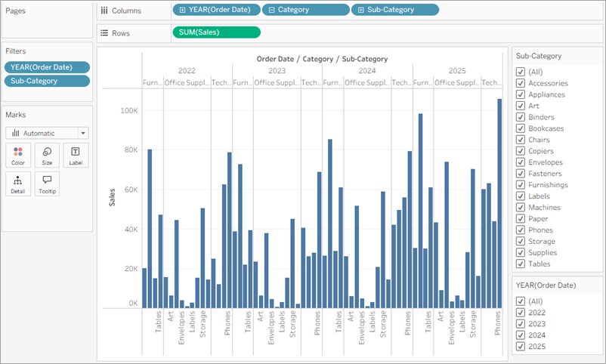Uncheck the Accessories sub-category checkbox
606x364 pixels.
(x=521, y=83)
